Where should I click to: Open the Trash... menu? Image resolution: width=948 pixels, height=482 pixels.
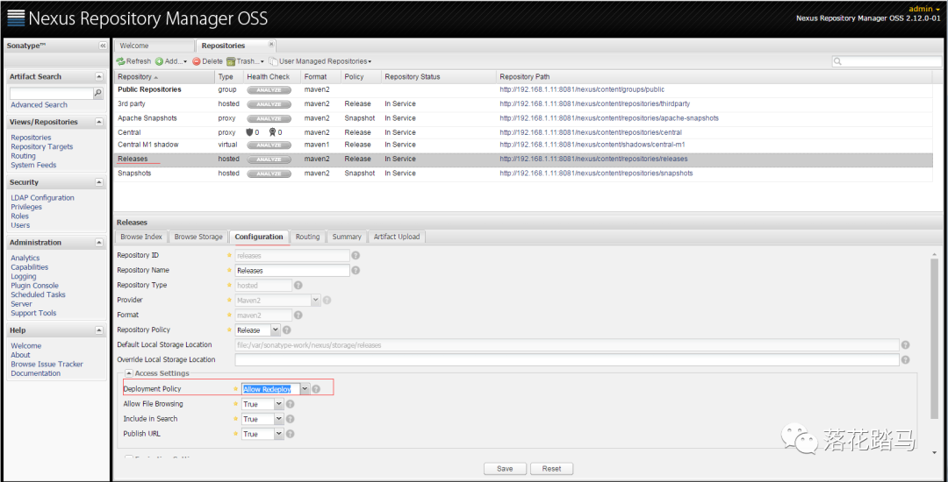coord(246,61)
